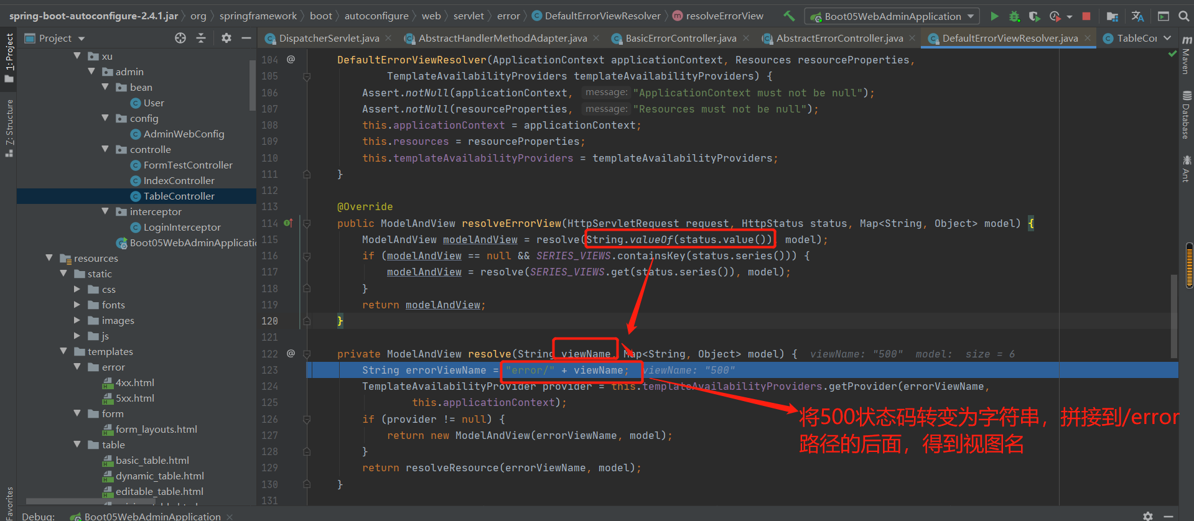Open Database tool window

coord(1187,115)
